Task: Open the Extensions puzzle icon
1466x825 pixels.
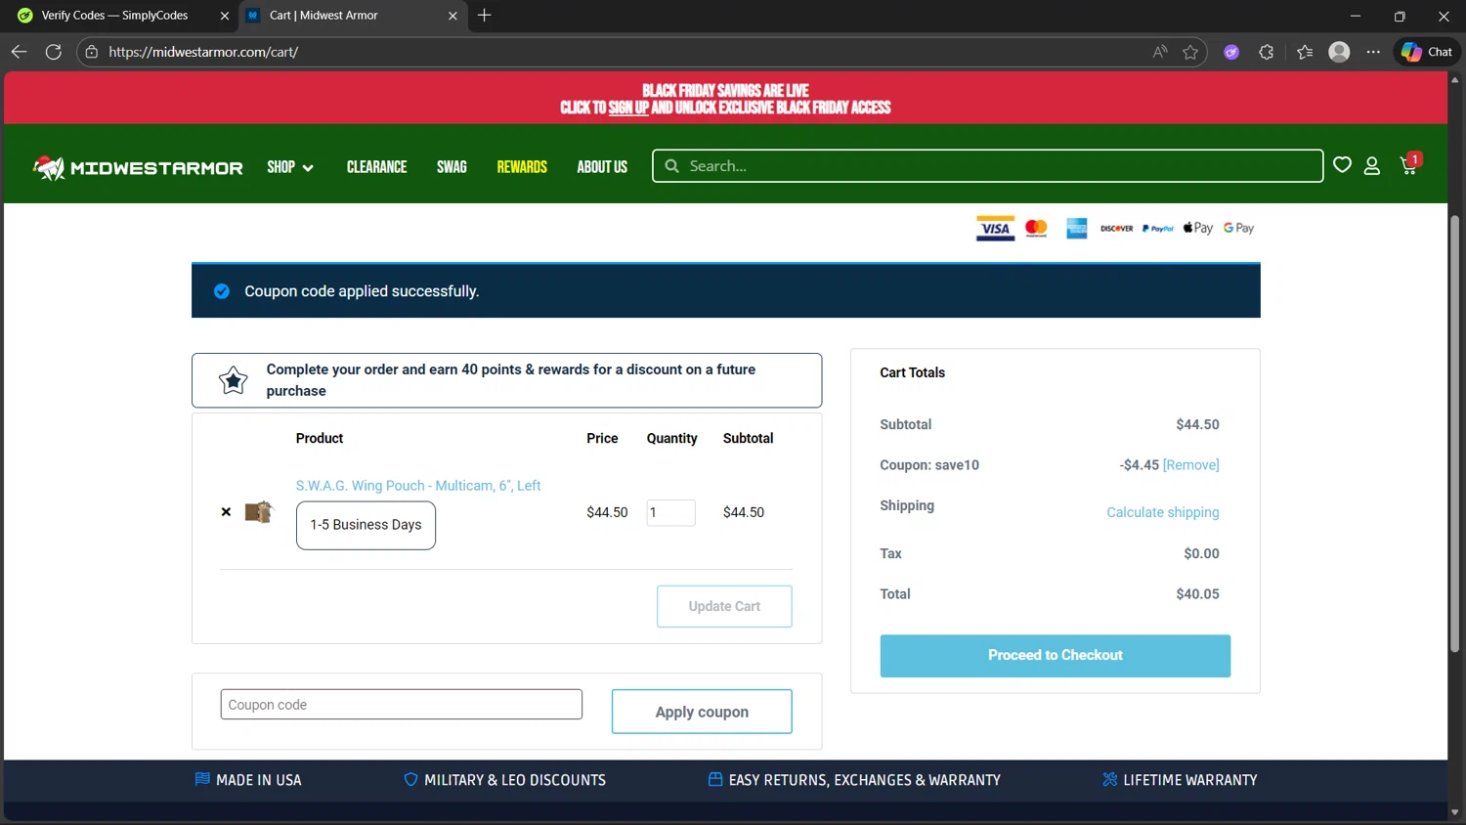Action: pyautogui.click(x=1267, y=52)
